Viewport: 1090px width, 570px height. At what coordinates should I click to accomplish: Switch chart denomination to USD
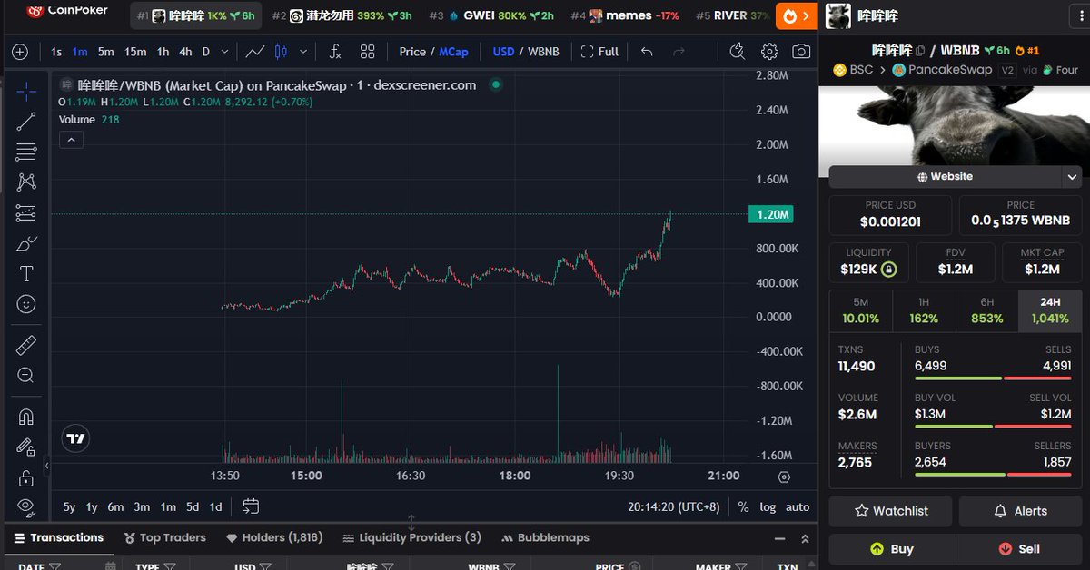click(503, 52)
